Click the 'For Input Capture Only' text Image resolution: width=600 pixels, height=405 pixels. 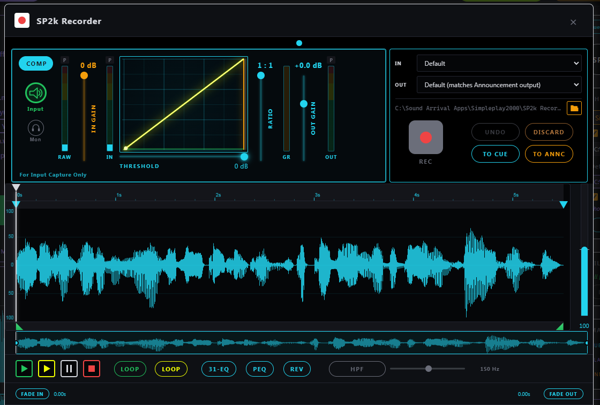tap(53, 174)
